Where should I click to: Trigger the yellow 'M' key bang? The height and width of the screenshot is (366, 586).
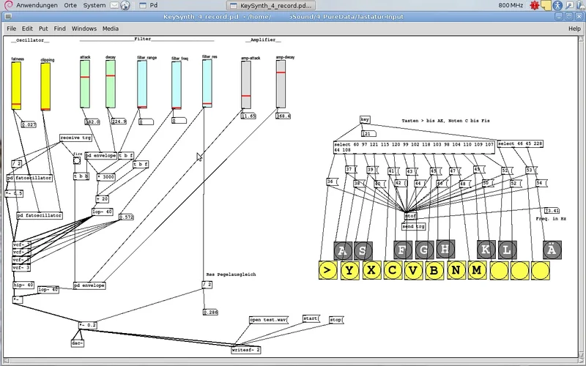point(477,272)
